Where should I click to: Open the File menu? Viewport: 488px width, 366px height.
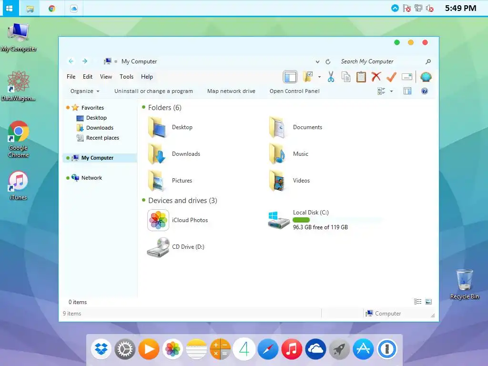tap(71, 77)
